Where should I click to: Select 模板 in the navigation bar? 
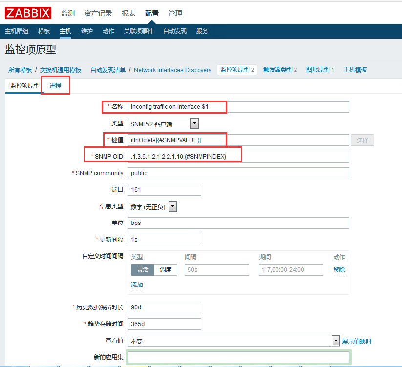43,31
